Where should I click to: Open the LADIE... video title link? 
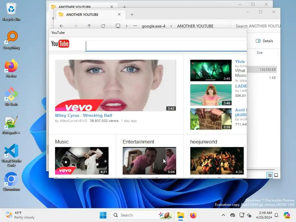[x=241, y=86]
